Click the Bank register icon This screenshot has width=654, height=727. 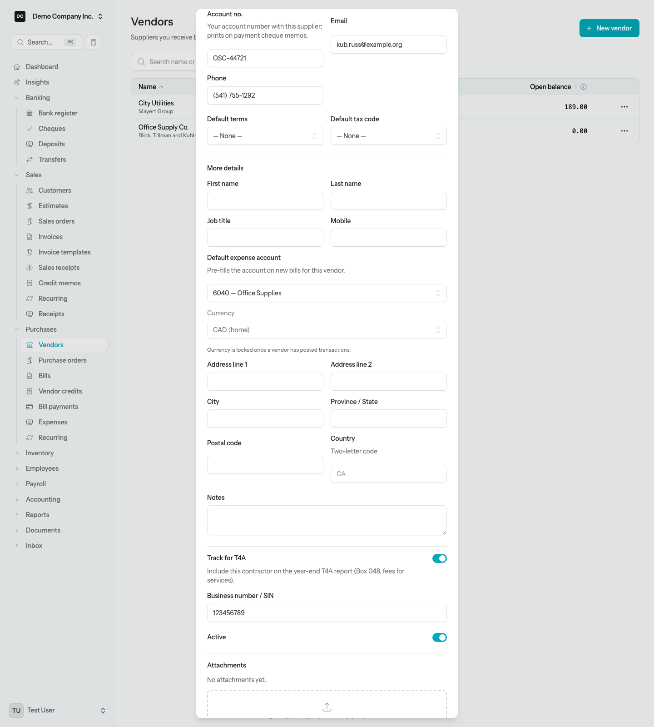30,113
